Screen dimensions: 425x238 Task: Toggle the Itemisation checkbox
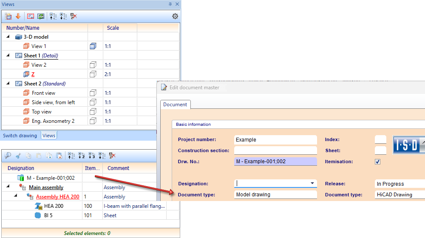(377, 161)
